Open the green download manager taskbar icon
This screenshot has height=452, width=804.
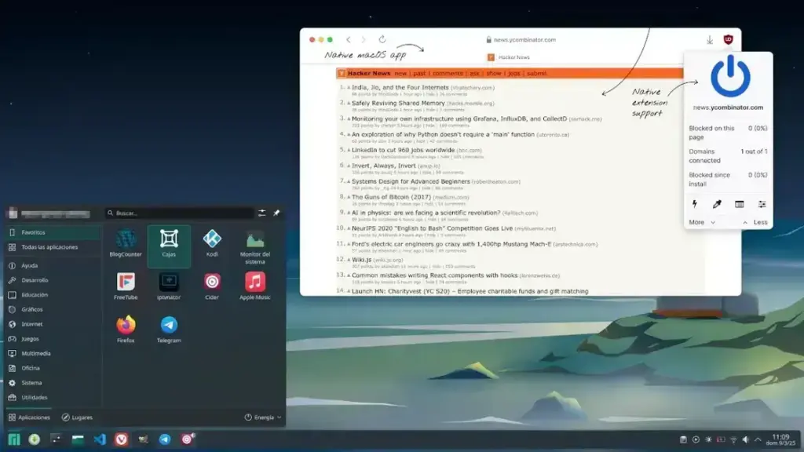pos(35,439)
